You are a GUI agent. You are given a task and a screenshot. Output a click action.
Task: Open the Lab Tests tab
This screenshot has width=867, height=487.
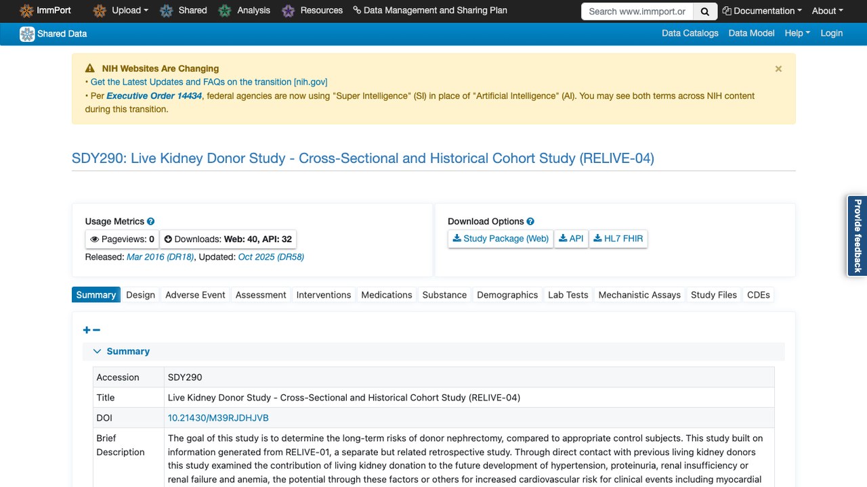tap(568, 295)
